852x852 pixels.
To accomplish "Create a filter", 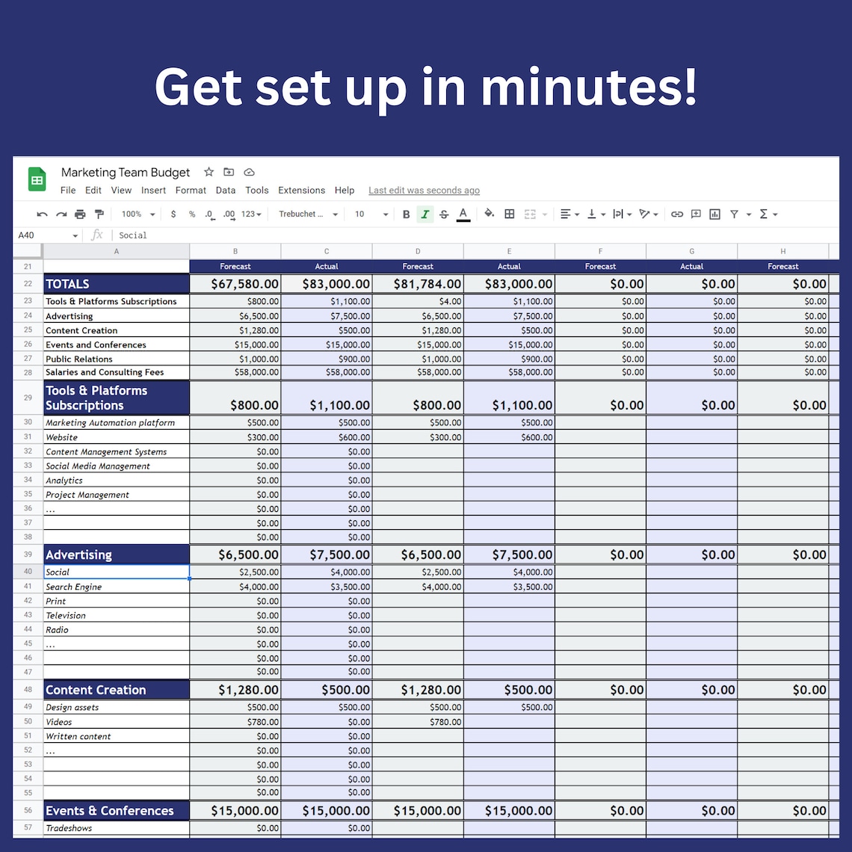I will click(x=735, y=214).
